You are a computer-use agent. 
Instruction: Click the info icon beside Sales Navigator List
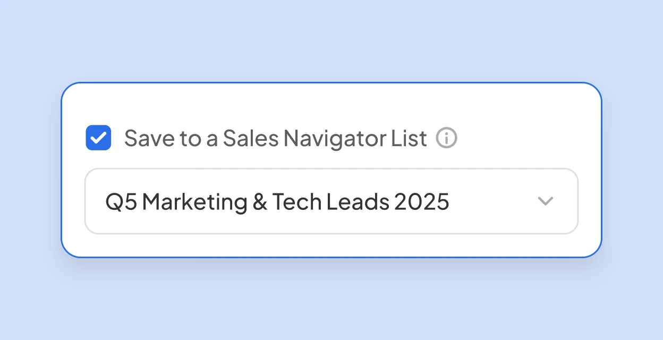pos(447,138)
